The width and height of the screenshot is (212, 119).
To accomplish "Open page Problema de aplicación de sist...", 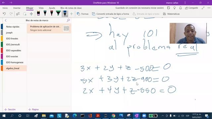I will [x=49, y=28].
